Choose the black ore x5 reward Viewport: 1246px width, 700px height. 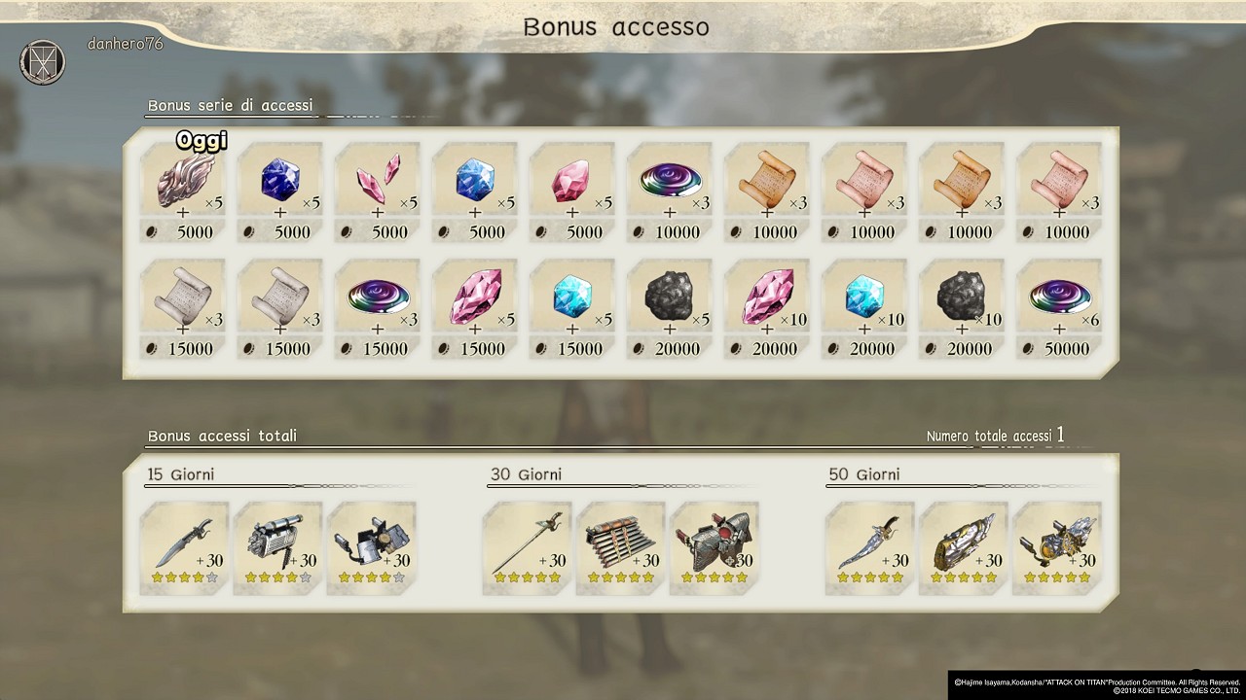(670, 309)
